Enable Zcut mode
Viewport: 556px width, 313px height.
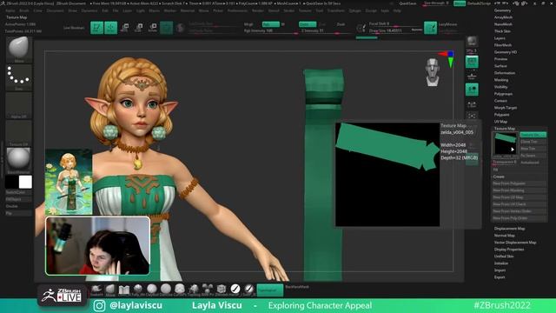(x=341, y=24)
